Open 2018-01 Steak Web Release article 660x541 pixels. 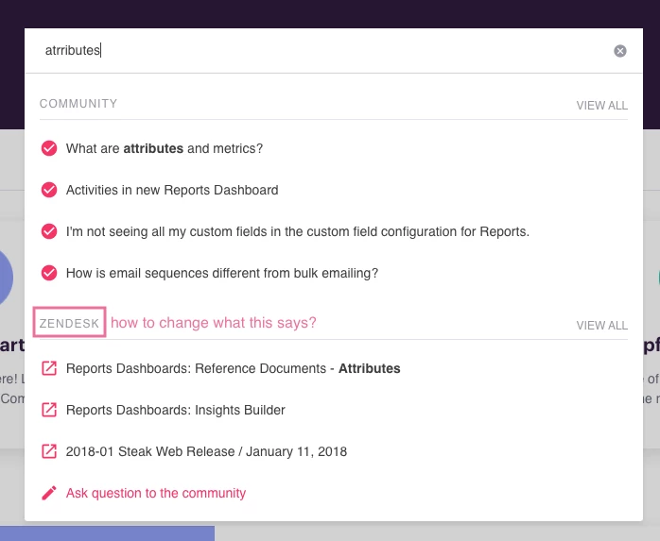pos(206,451)
